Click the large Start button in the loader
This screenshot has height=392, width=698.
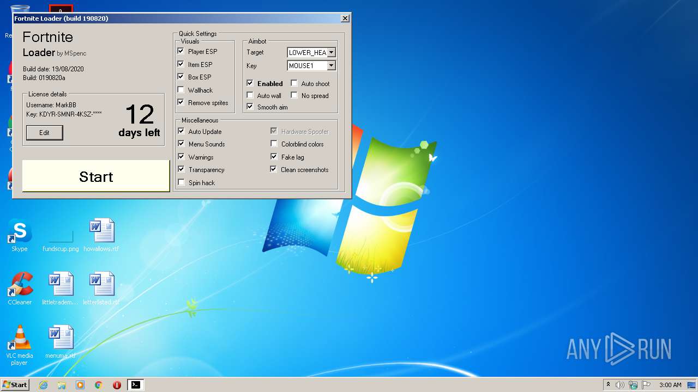tap(96, 176)
